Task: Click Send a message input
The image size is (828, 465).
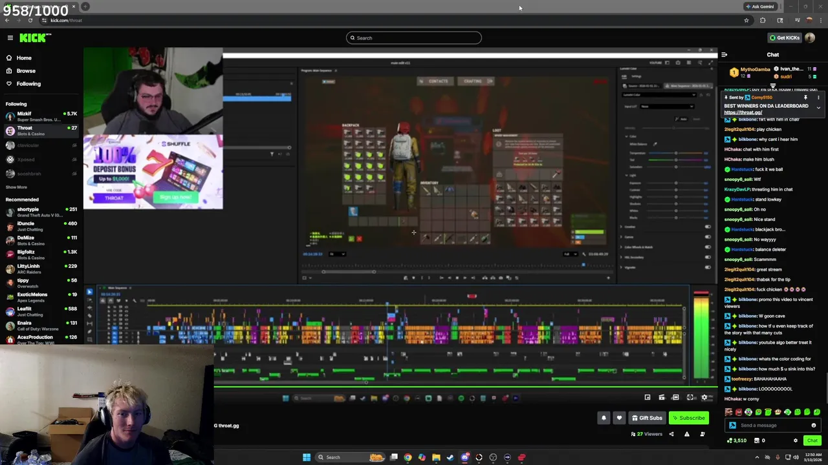Action: point(773,426)
